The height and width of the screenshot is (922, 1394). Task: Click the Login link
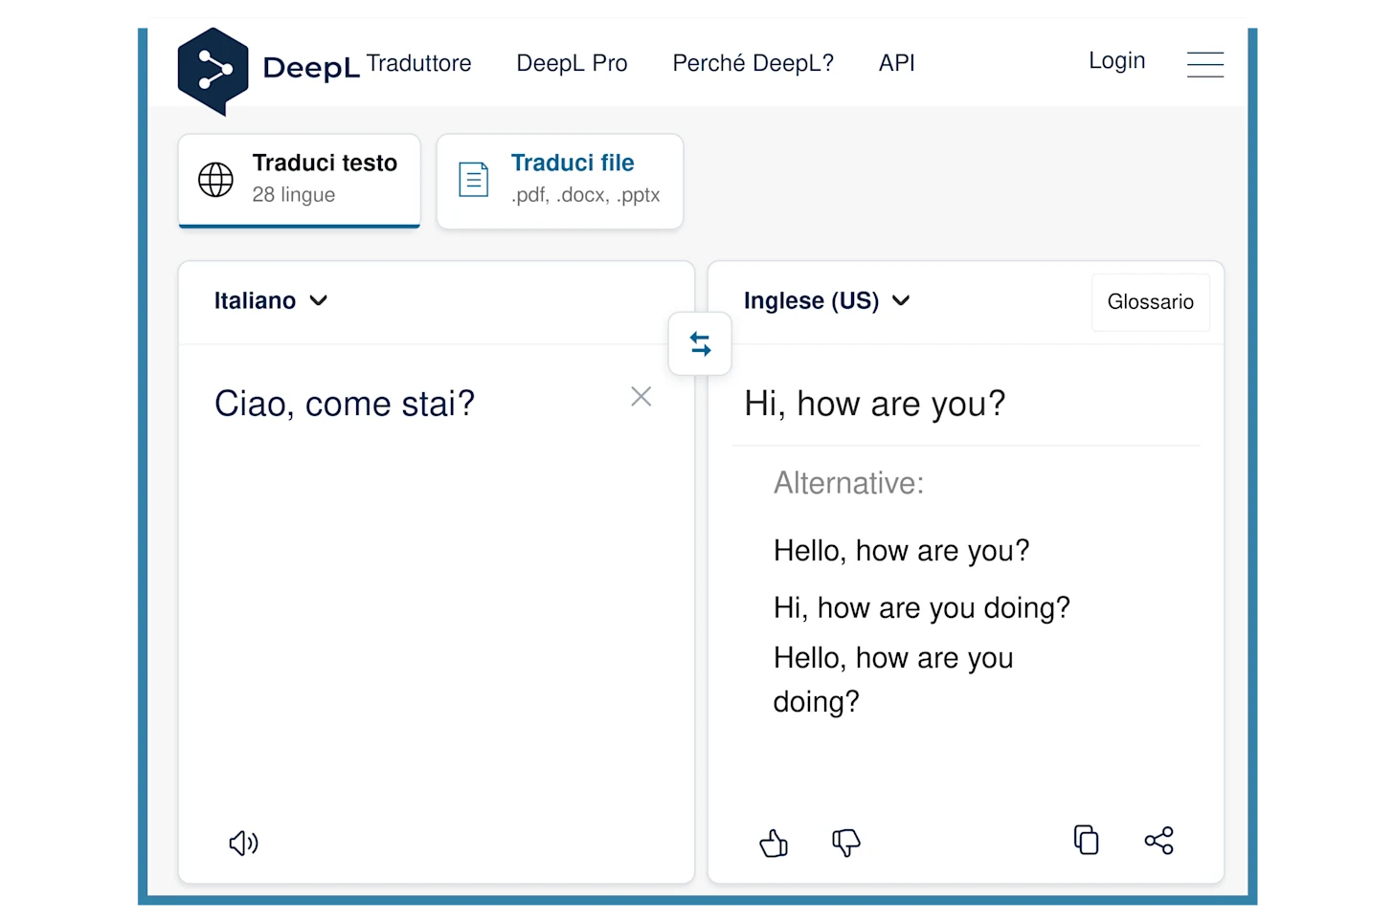tap(1117, 61)
